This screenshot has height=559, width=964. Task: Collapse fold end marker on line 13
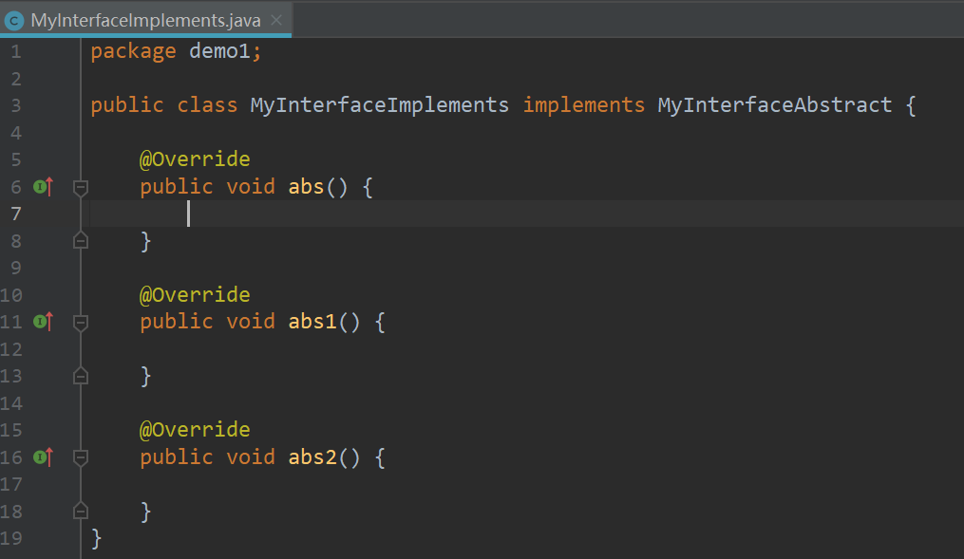(x=81, y=375)
